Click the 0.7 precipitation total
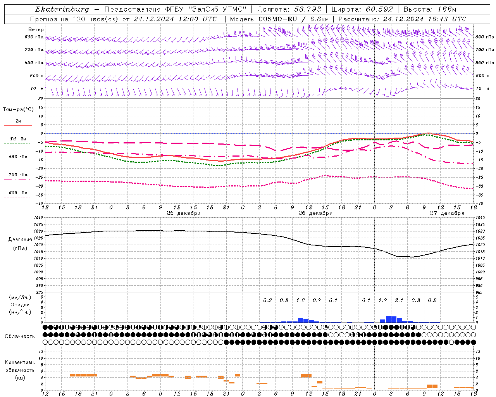496x397 pixels. point(317,300)
